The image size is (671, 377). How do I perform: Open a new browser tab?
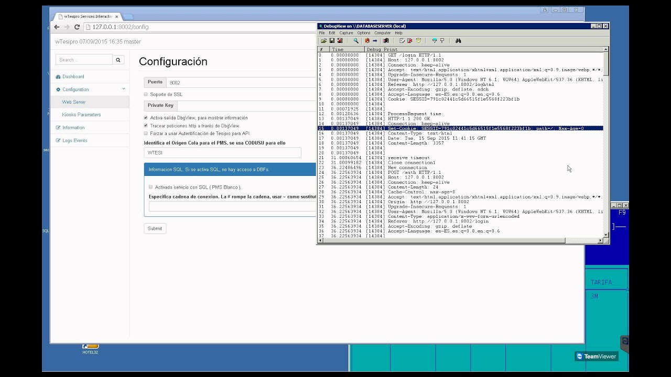coord(128,17)
